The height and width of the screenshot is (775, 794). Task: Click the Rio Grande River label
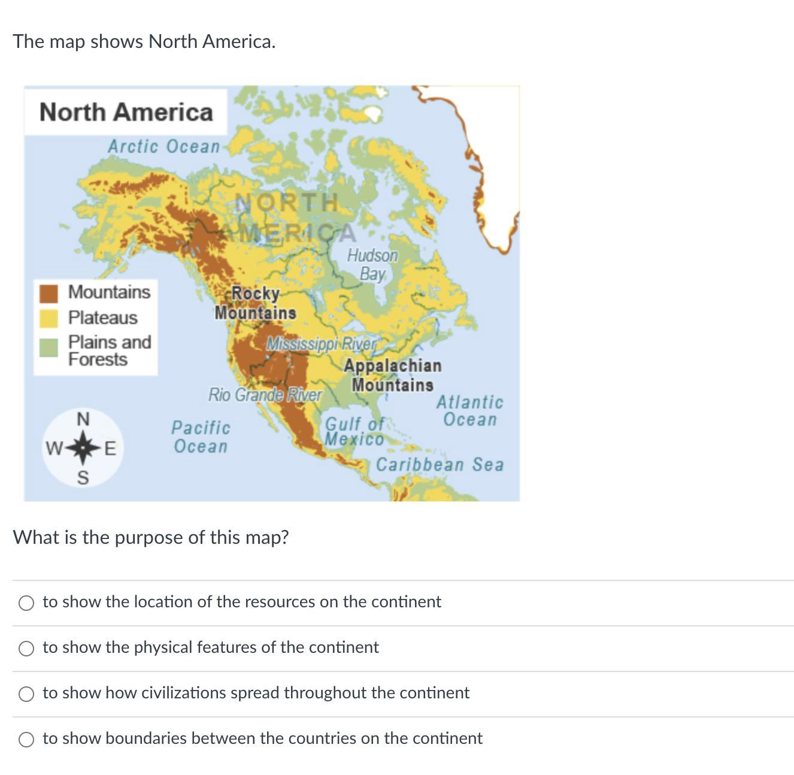tap(265, 395)
